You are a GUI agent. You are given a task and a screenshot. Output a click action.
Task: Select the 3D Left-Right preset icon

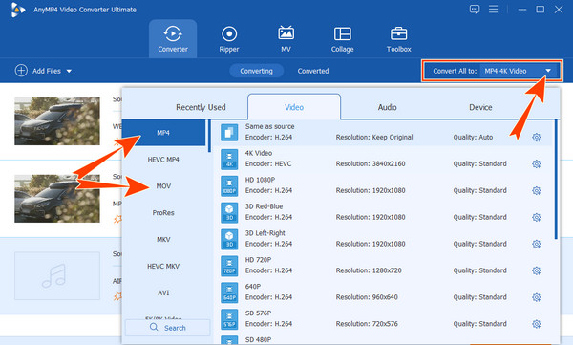pos(229,239)
